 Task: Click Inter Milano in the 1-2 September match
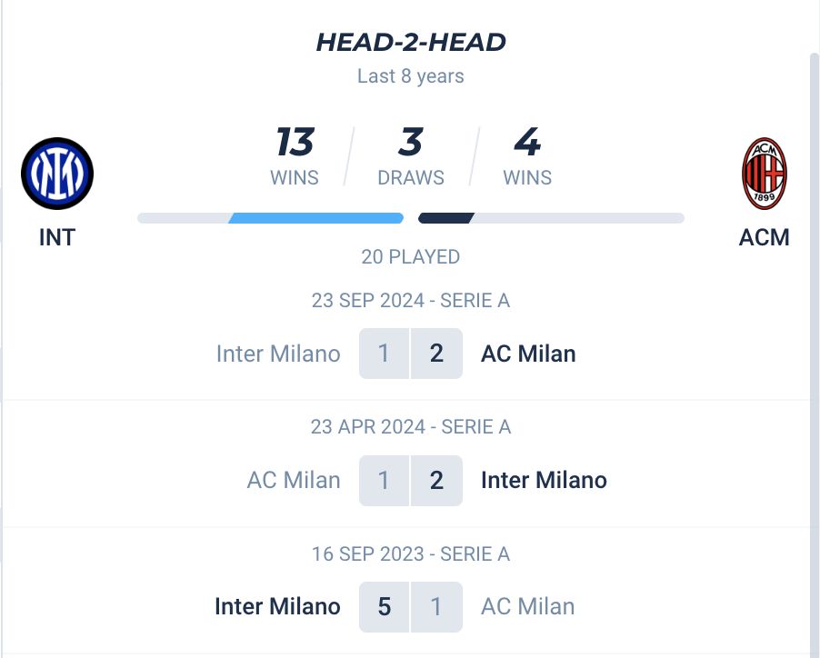pyautogui.click(x=278, y=354)
